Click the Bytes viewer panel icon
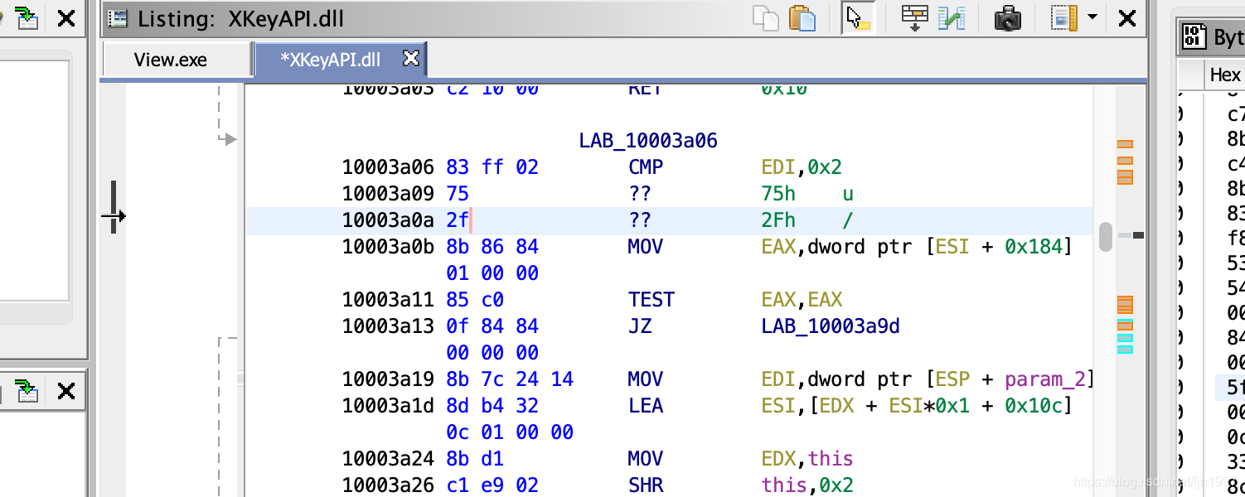1245x497 pixels. tap(1194, 36)
